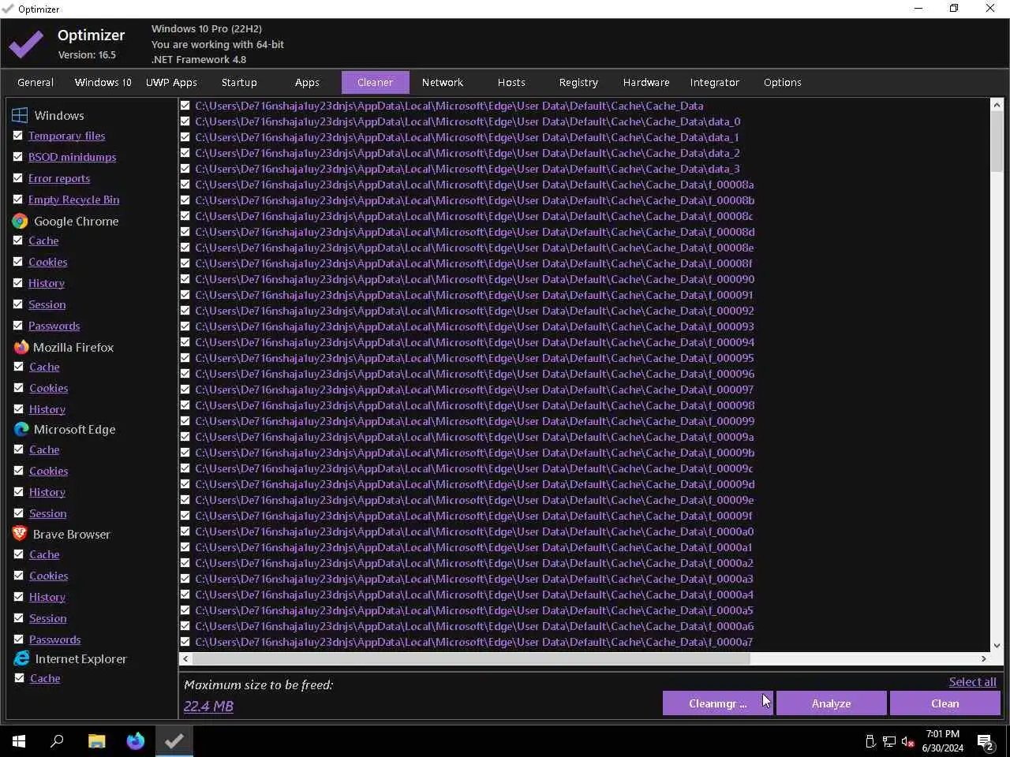Toggle Empty Recycle Bin checkbox

[17, 200]
